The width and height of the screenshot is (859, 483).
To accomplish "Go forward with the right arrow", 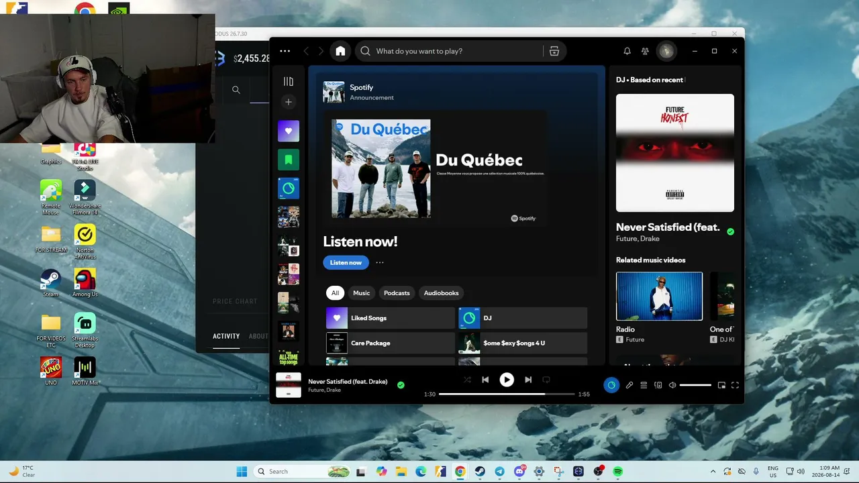I will [x=321, y=51].
